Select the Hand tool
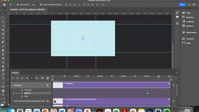 pos(3,91)
